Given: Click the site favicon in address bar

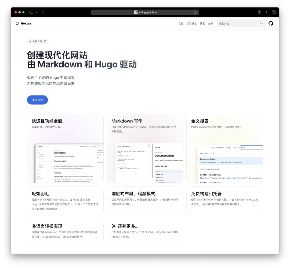Looking at the screenshot, I should coord(136,12).
